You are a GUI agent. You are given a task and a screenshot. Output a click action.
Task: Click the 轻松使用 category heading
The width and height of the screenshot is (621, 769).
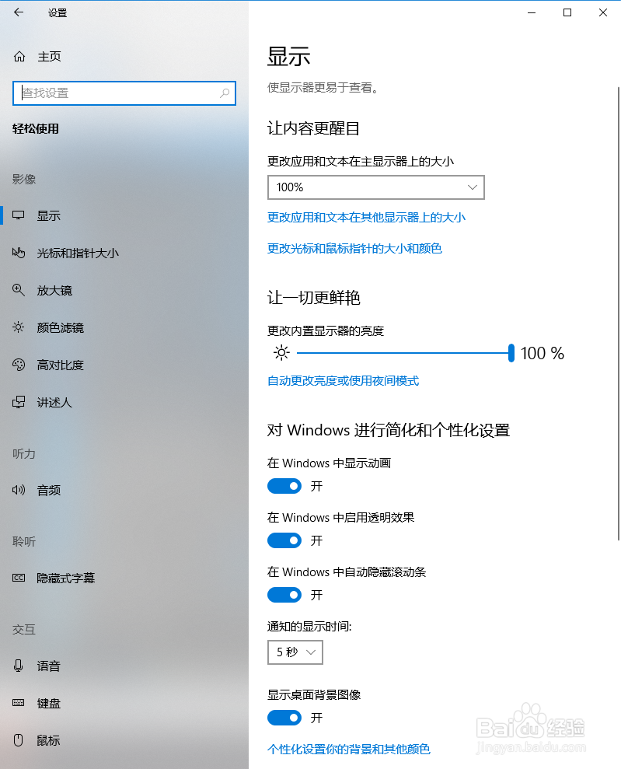[35, 128]
